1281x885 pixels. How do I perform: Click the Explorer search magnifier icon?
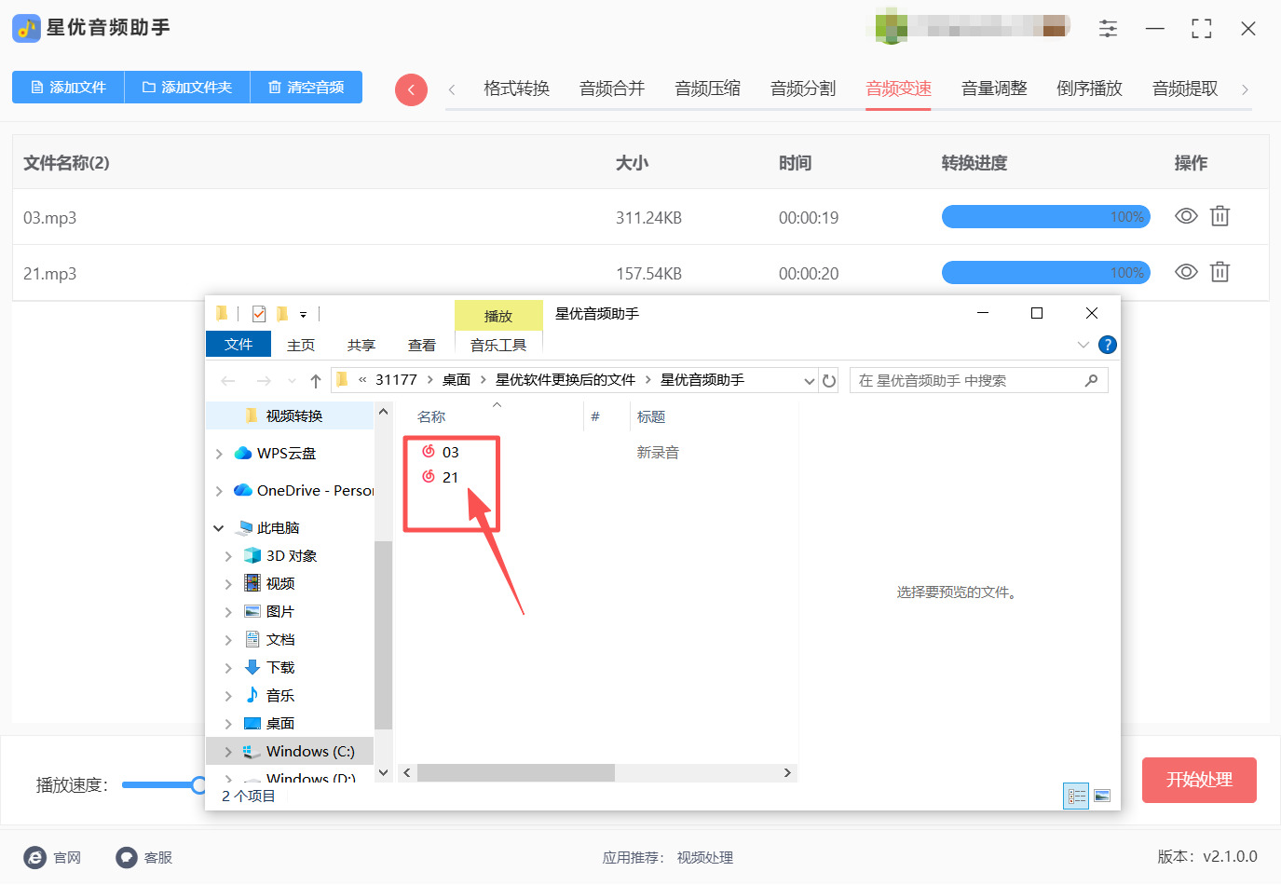click(x=1091, y=380)
